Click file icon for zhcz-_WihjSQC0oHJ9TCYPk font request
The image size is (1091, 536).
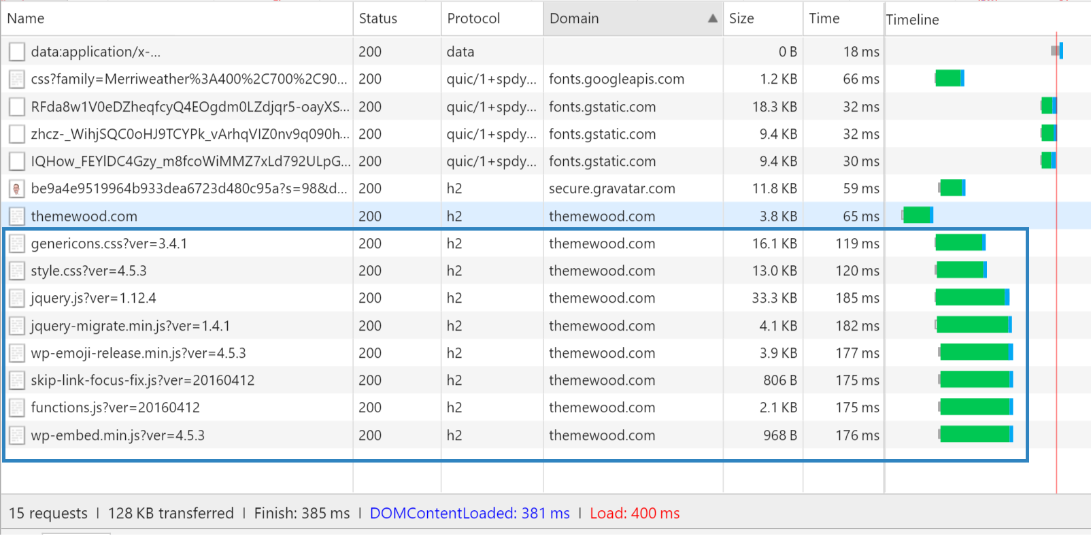click(17, 134)
